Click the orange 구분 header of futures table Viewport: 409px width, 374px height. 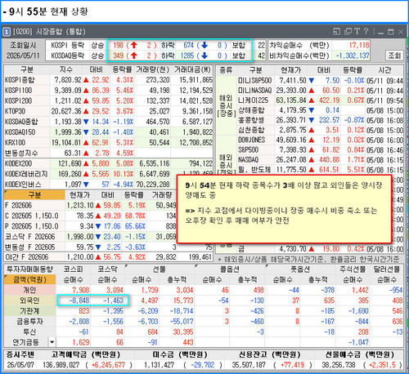point(34,195)
